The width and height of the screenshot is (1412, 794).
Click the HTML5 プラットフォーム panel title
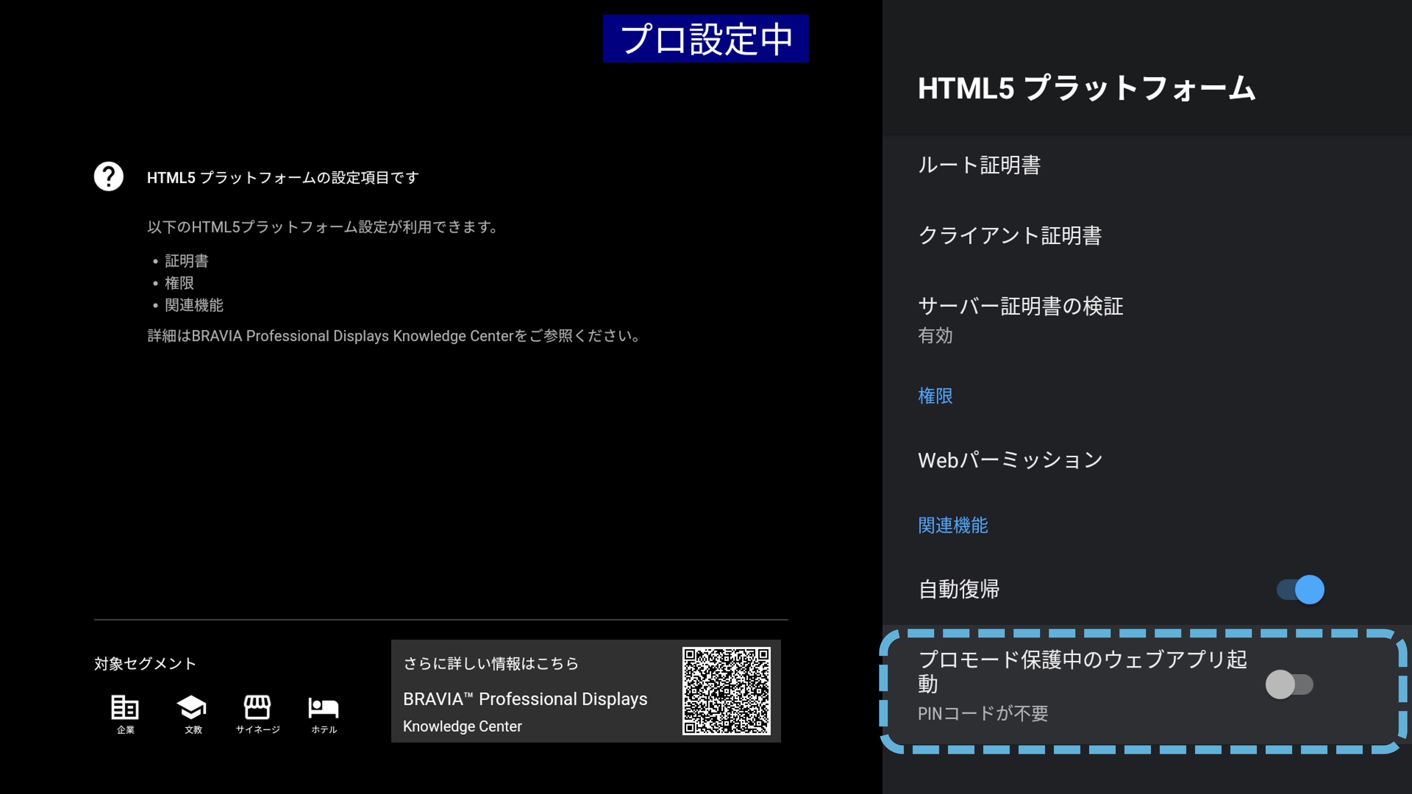click(x=1086, y=88)
